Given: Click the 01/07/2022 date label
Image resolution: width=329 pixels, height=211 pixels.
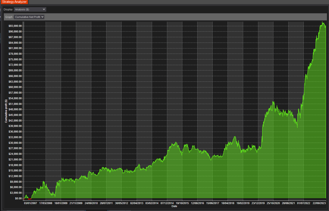Looking at the screenshot, I should [304, 203].
